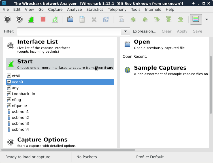Open the Help menu

tap(170, 10)
